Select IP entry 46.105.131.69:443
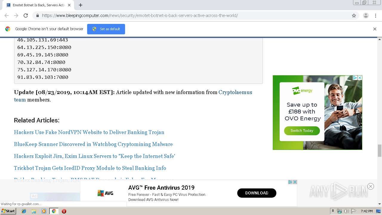 pyautogui.click(x=43, y=40)
